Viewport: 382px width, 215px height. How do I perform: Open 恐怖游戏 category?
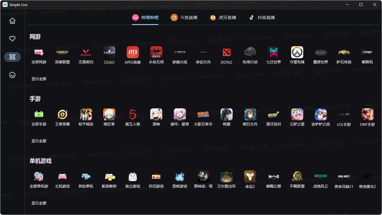tap(180, 179)
